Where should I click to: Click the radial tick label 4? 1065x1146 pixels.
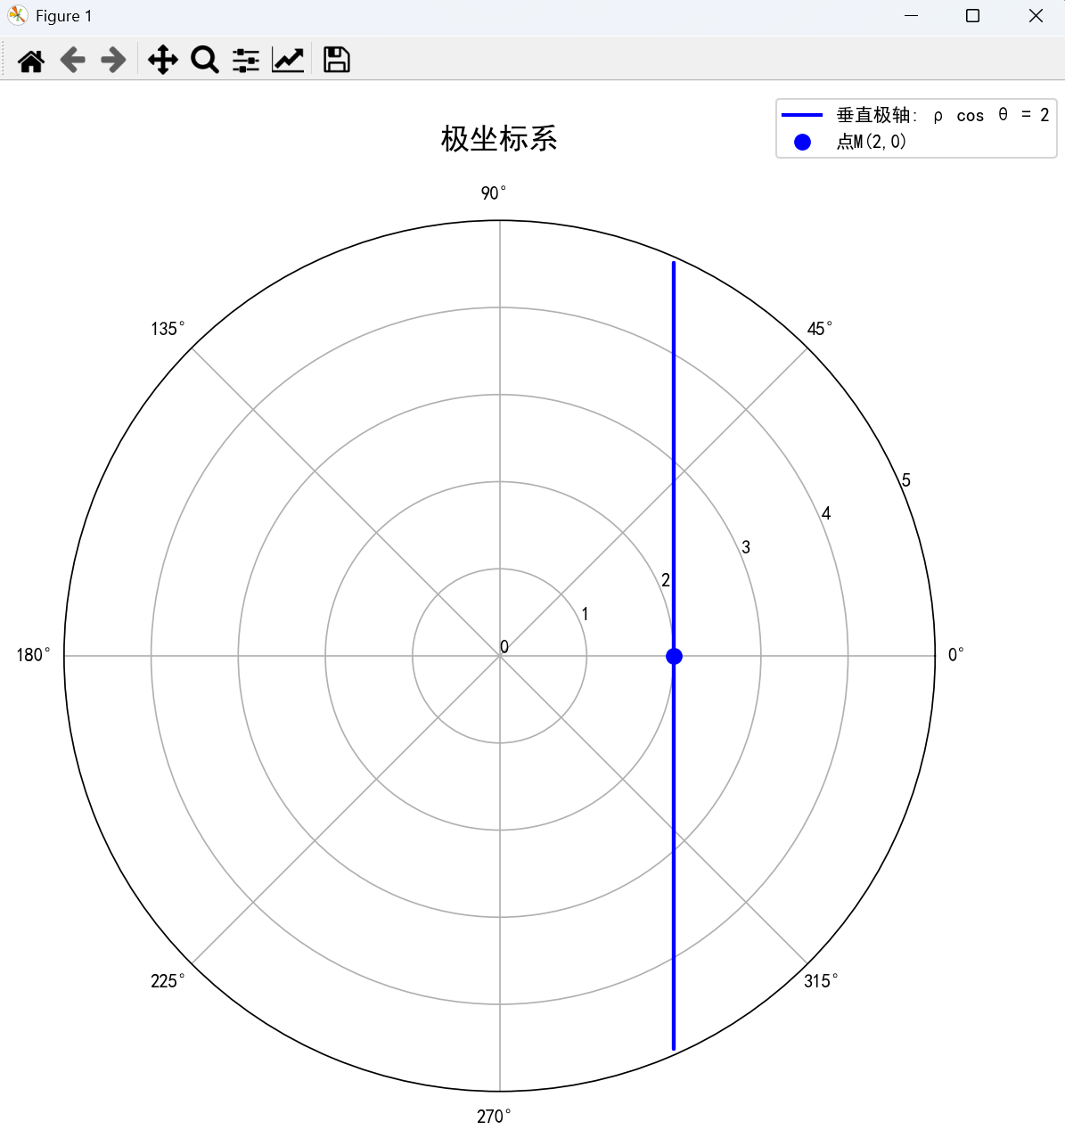(x=826, y=513)
